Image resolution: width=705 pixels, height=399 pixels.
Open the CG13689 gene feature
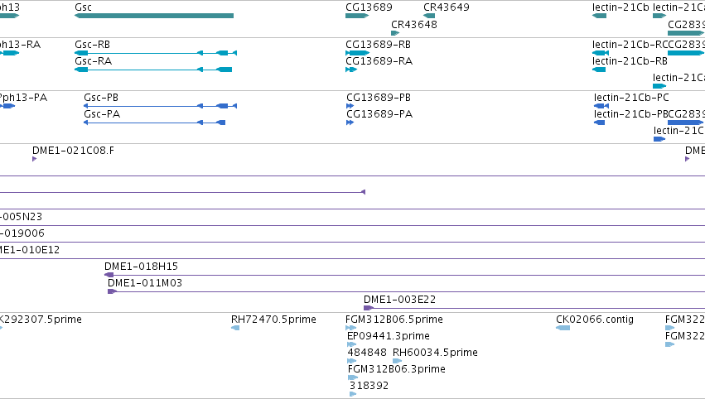[357, 16]
